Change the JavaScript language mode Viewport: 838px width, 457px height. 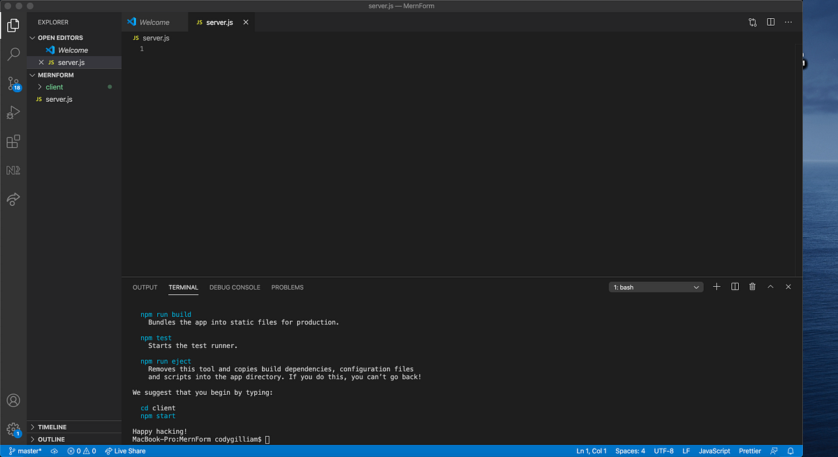click(x=714, y=451)
